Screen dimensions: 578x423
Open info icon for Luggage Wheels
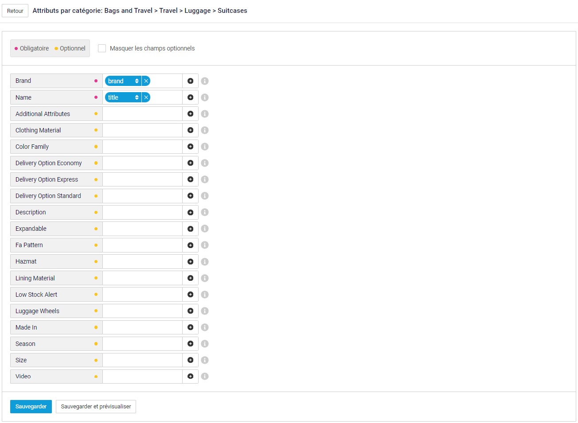click(x=205, y=311)
